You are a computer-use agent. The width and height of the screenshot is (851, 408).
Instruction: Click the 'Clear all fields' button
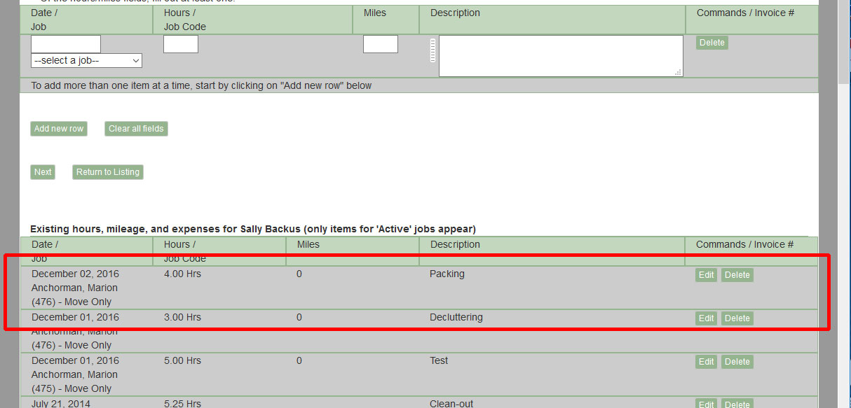click(136, 129)
